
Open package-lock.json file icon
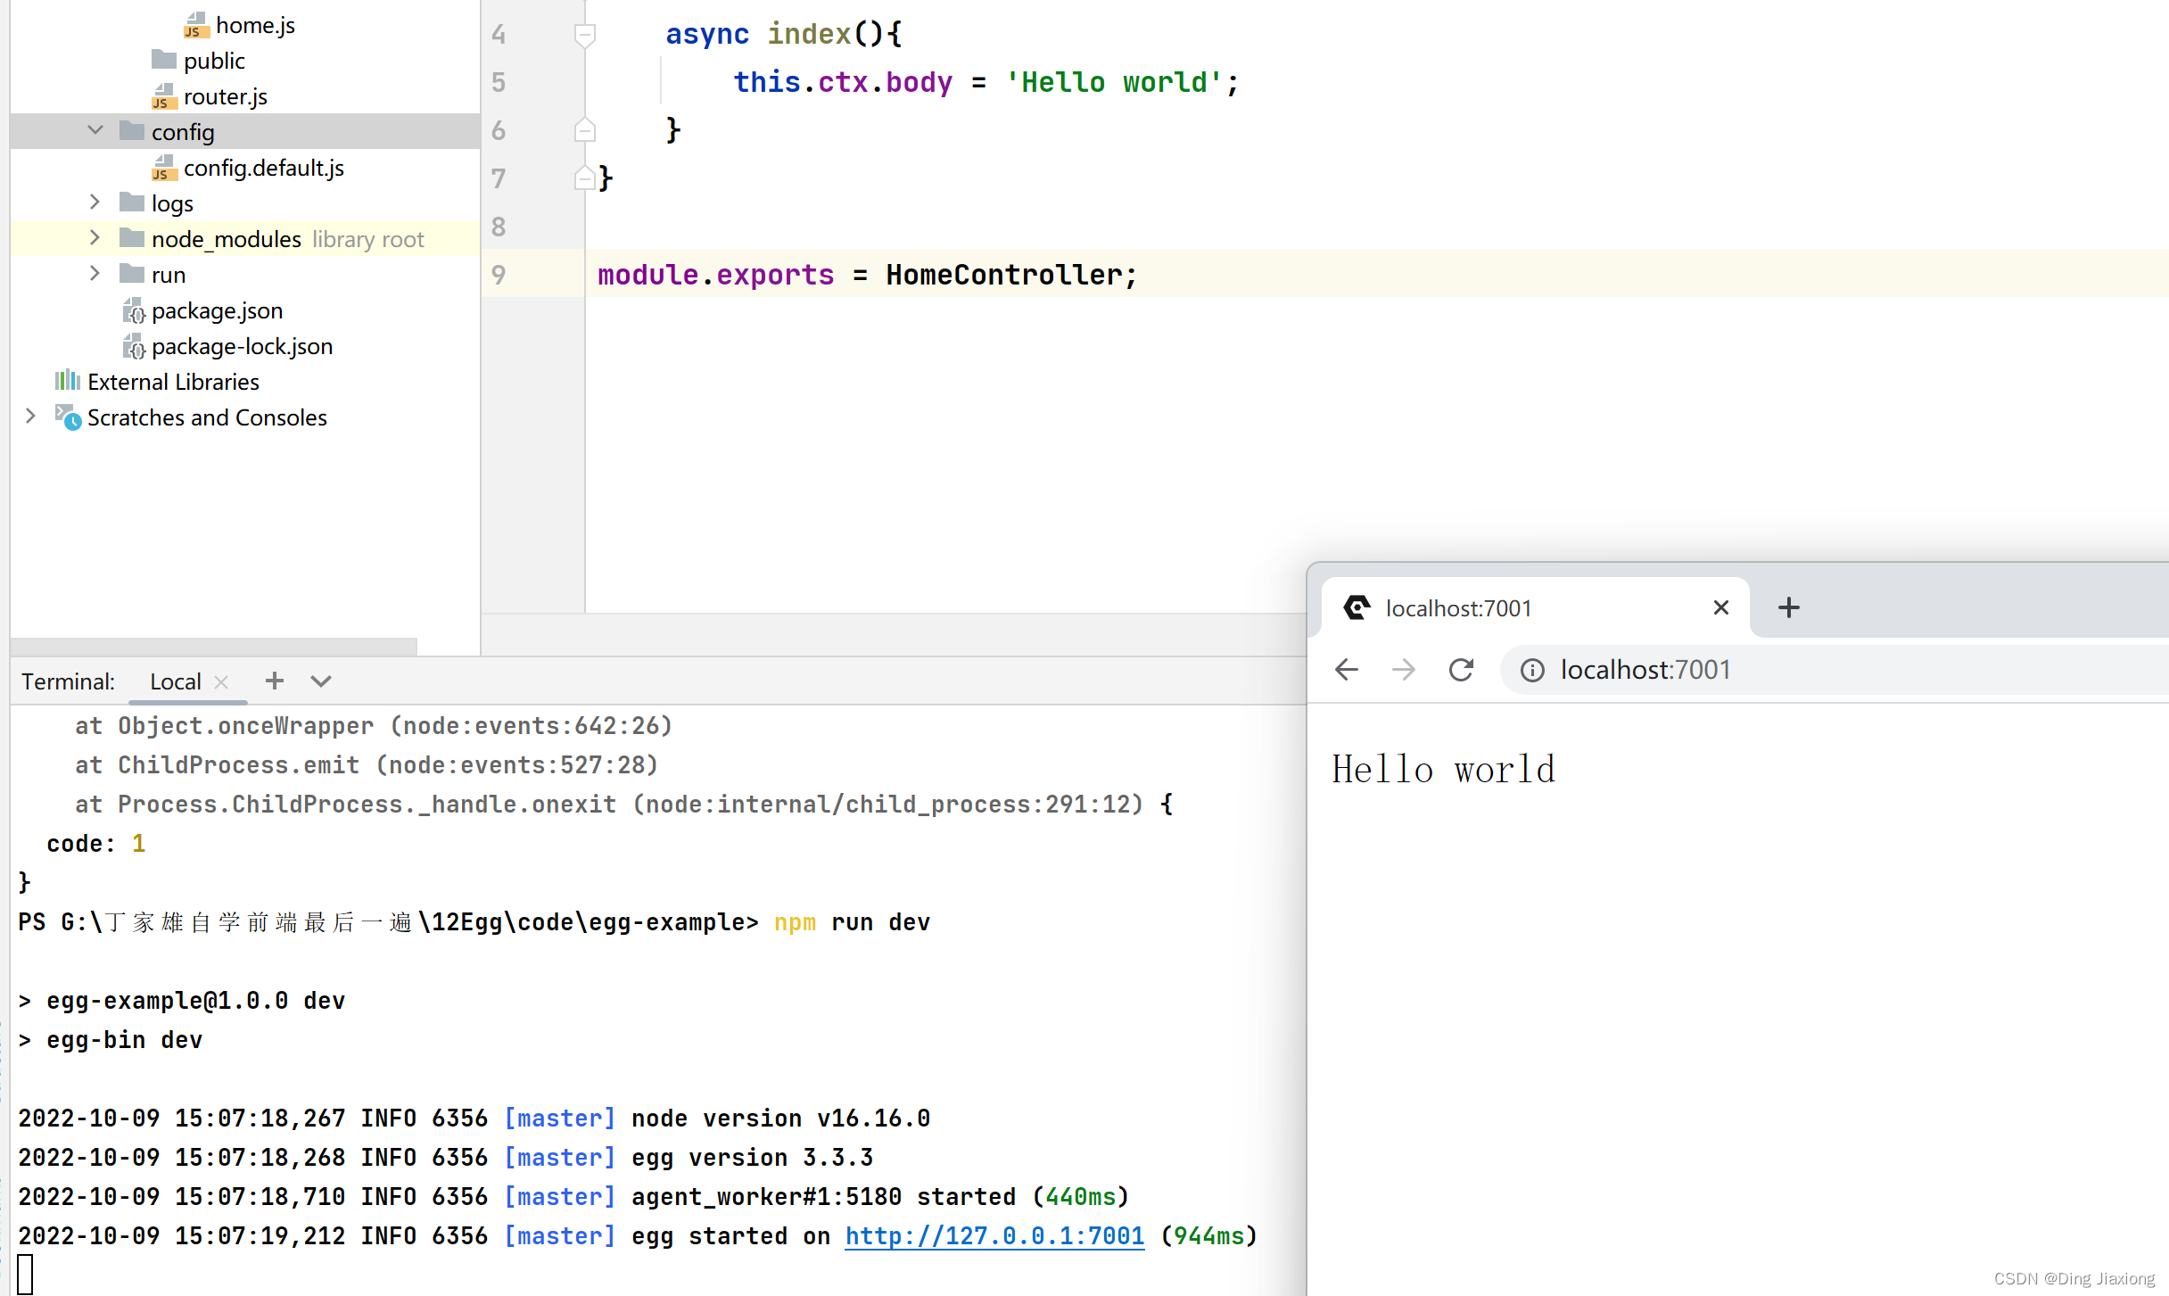pos(134,346)
